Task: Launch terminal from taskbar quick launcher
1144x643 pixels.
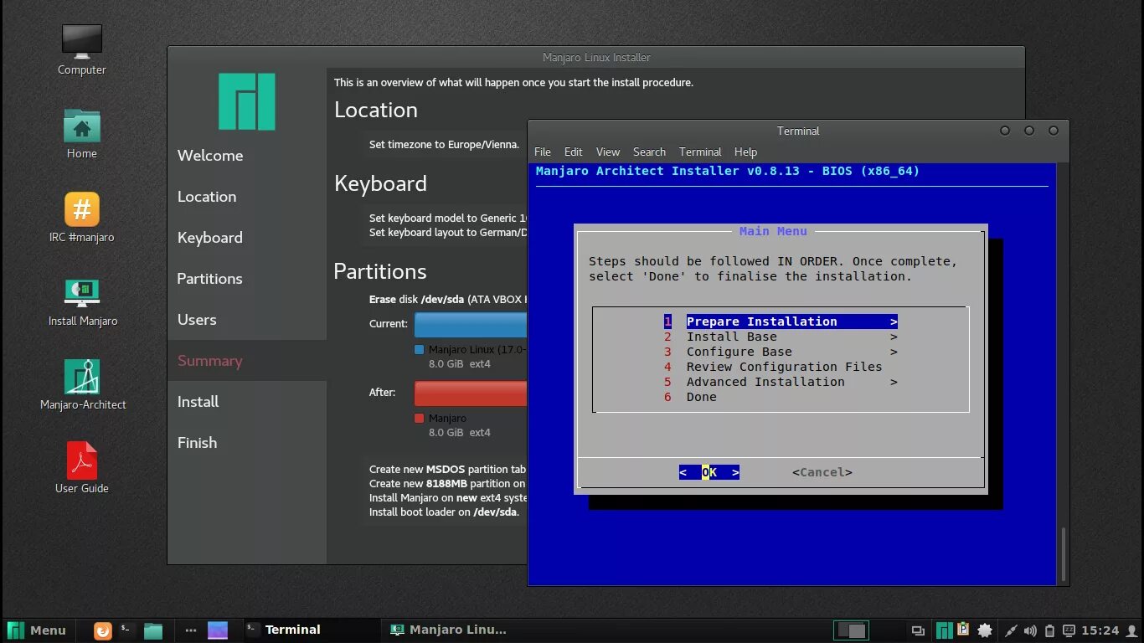Action: (126, 630)
